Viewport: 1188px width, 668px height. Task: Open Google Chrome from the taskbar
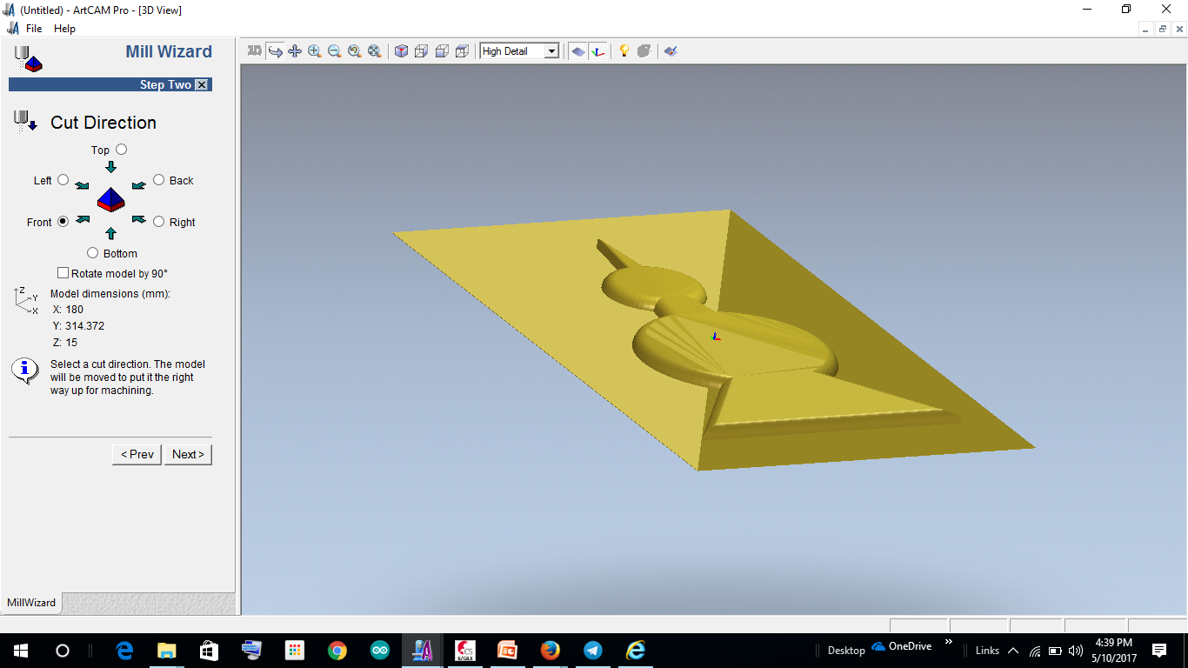[x=337, y=651]
